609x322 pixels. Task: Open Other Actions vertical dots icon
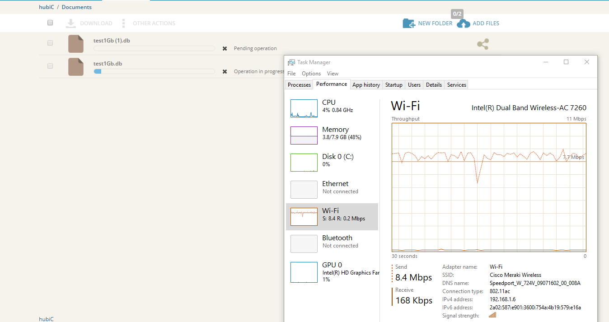[123, 23]
